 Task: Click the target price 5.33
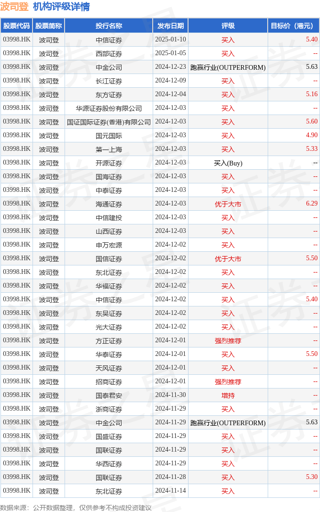click(x=312, y=149)
